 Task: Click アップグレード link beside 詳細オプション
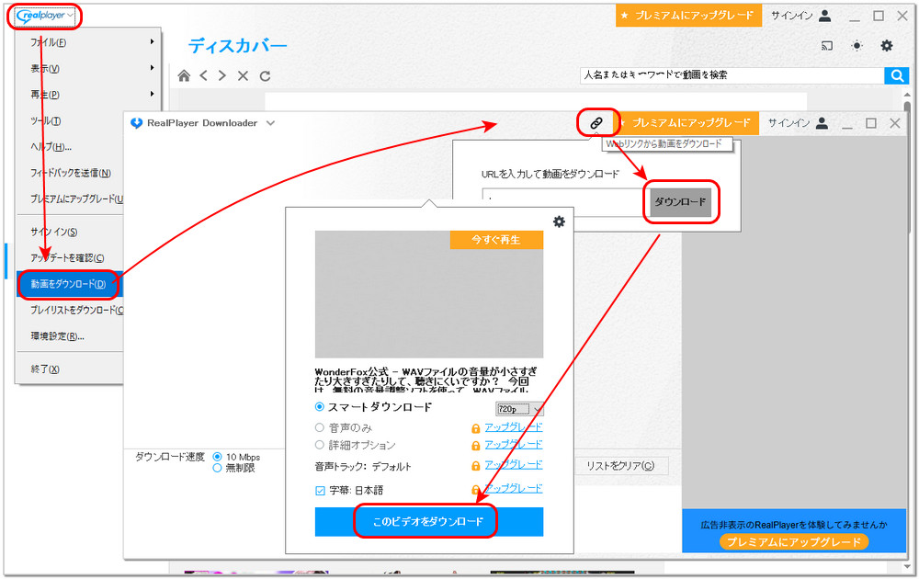pyautogui.click(x=514, y=444)
